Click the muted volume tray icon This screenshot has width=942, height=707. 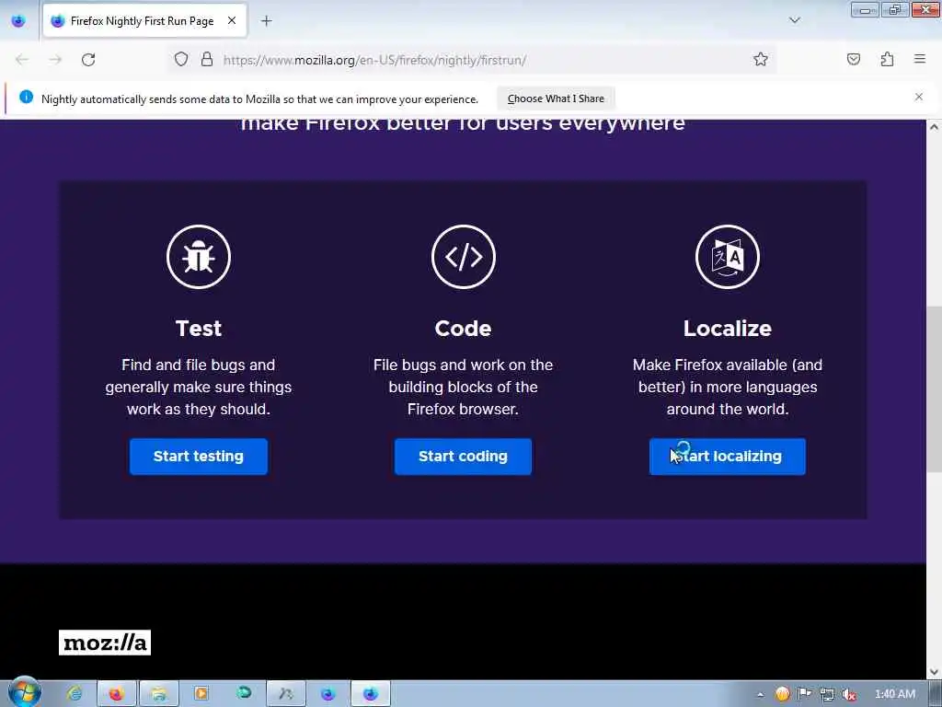(x=849, y=694)
